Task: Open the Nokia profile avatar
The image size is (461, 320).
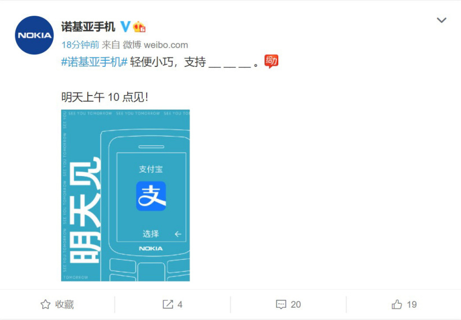Action: [34, 35]
